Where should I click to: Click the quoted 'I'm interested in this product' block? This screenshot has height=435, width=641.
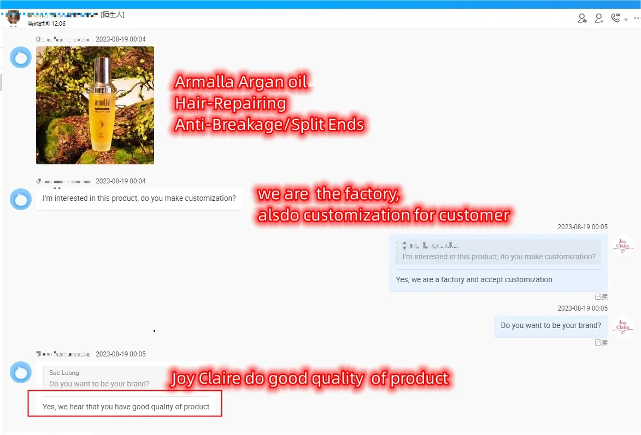[x=498, y=251]
